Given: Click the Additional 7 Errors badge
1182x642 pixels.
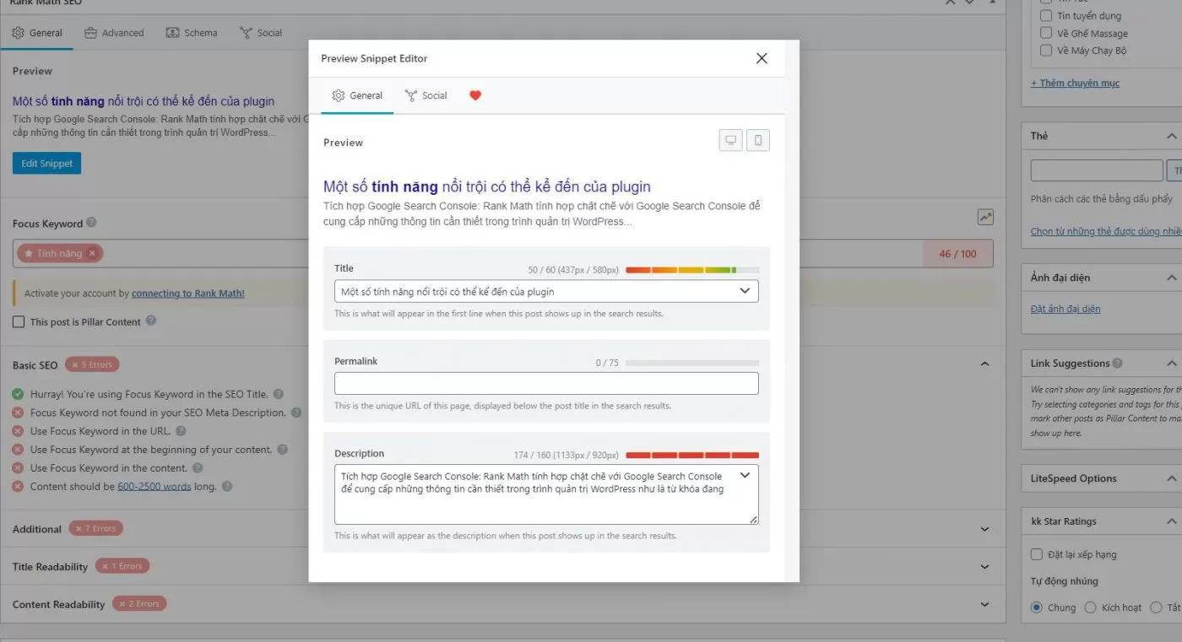Looking at the screenshot, I should [95, 528].
